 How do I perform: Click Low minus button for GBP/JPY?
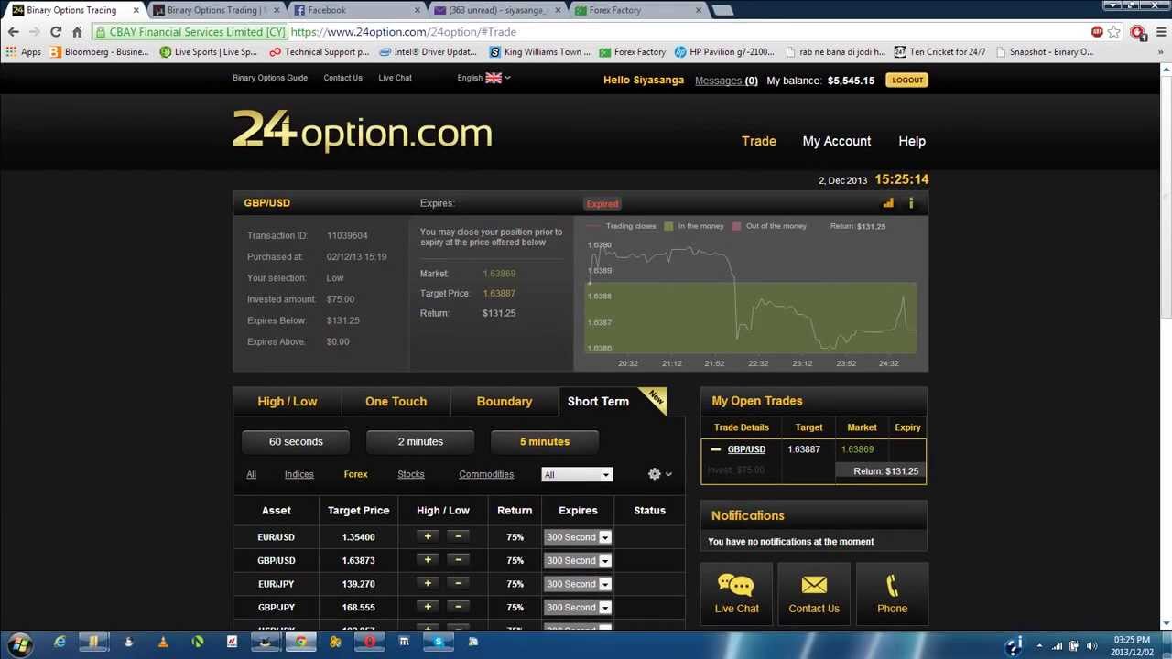click(458, 607)
